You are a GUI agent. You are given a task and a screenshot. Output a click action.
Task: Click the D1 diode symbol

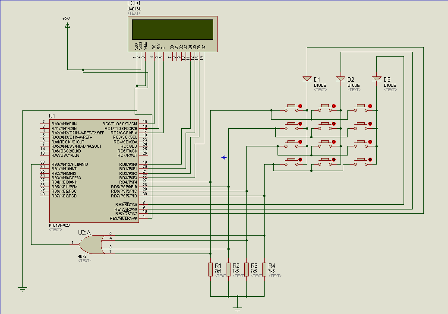pyautogui.click(x=307, y=79)
